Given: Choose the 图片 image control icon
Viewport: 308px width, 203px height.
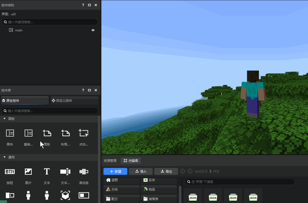Looking at the screenshot, I should pyautogui.click(x=28, y=172).
